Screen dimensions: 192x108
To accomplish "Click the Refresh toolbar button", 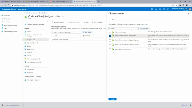I will point(85,22).
